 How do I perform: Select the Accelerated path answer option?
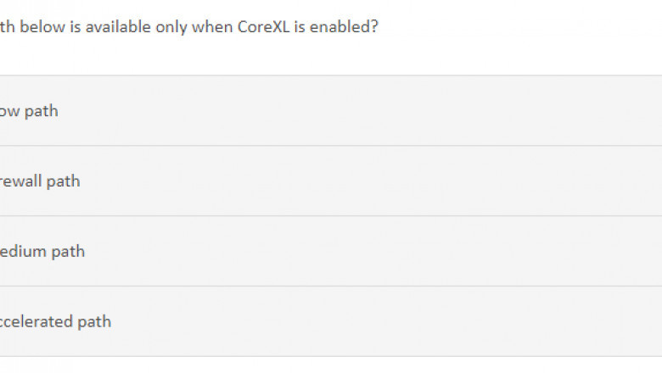(x=331, y=321)
